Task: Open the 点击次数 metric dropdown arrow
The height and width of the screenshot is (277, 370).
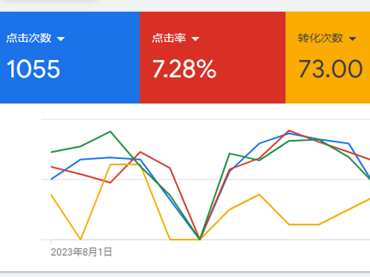Action: pos(61,39)
